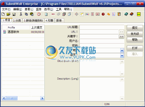Screen dimensions: 145x107
Task: Click the profile list horizontal scrollbar thumb
Action: coord(12,98)
